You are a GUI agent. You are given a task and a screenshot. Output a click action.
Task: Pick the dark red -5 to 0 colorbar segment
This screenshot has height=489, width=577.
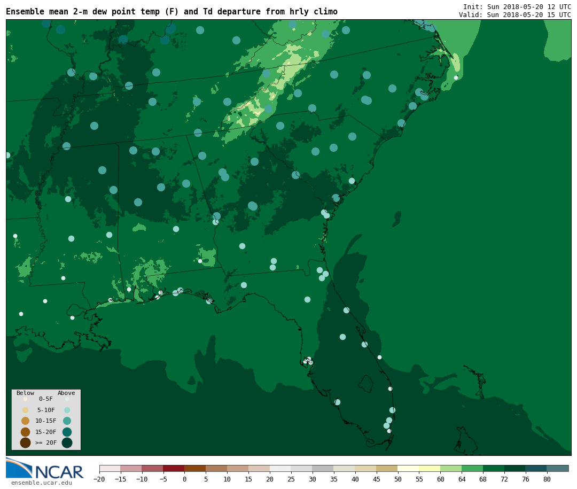pos(174,468)
